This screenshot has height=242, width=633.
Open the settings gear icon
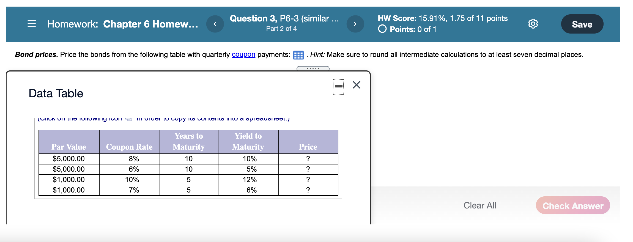coord(533,24)
